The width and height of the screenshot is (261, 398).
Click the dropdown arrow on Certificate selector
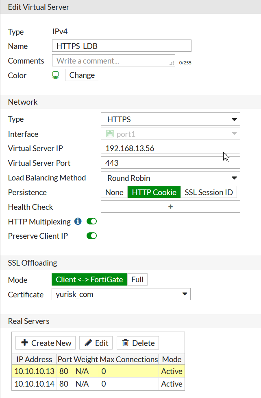(185, 294)
